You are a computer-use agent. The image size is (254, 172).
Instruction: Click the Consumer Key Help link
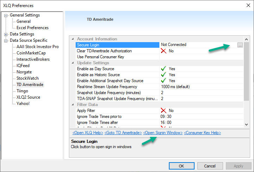202,133
